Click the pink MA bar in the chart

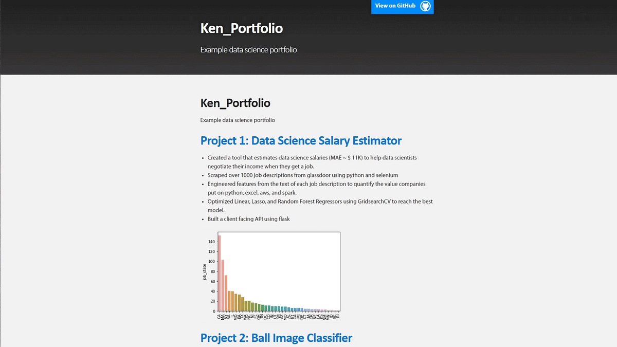(222, 285)
